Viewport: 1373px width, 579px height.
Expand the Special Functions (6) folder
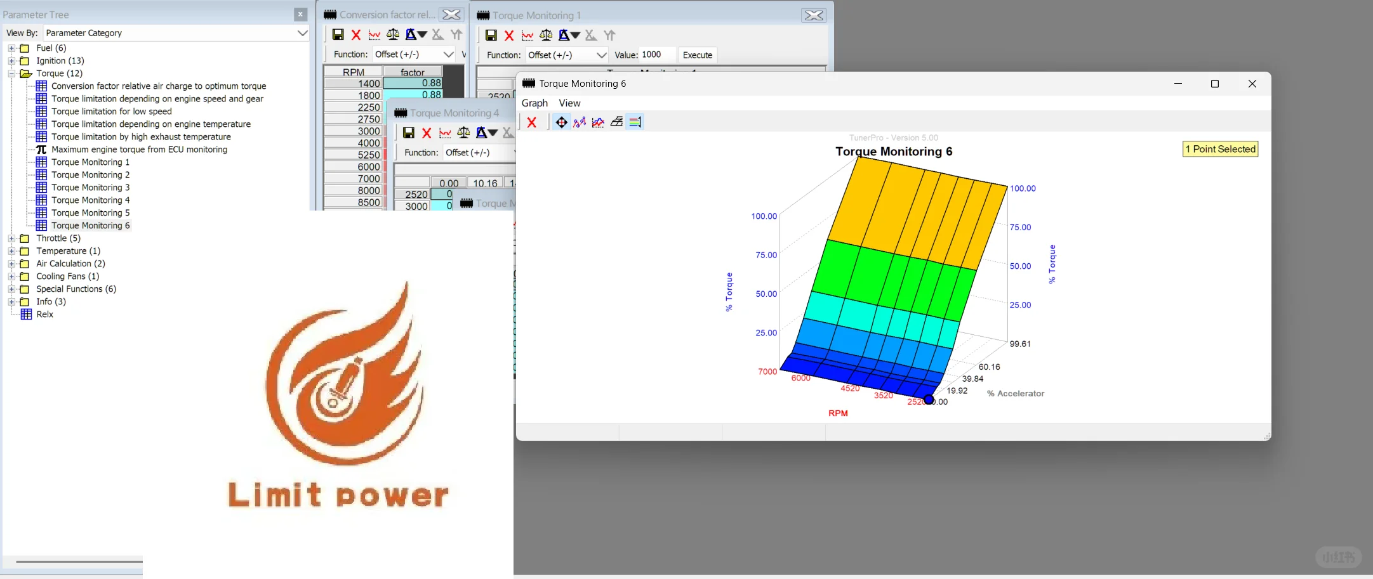11,289
